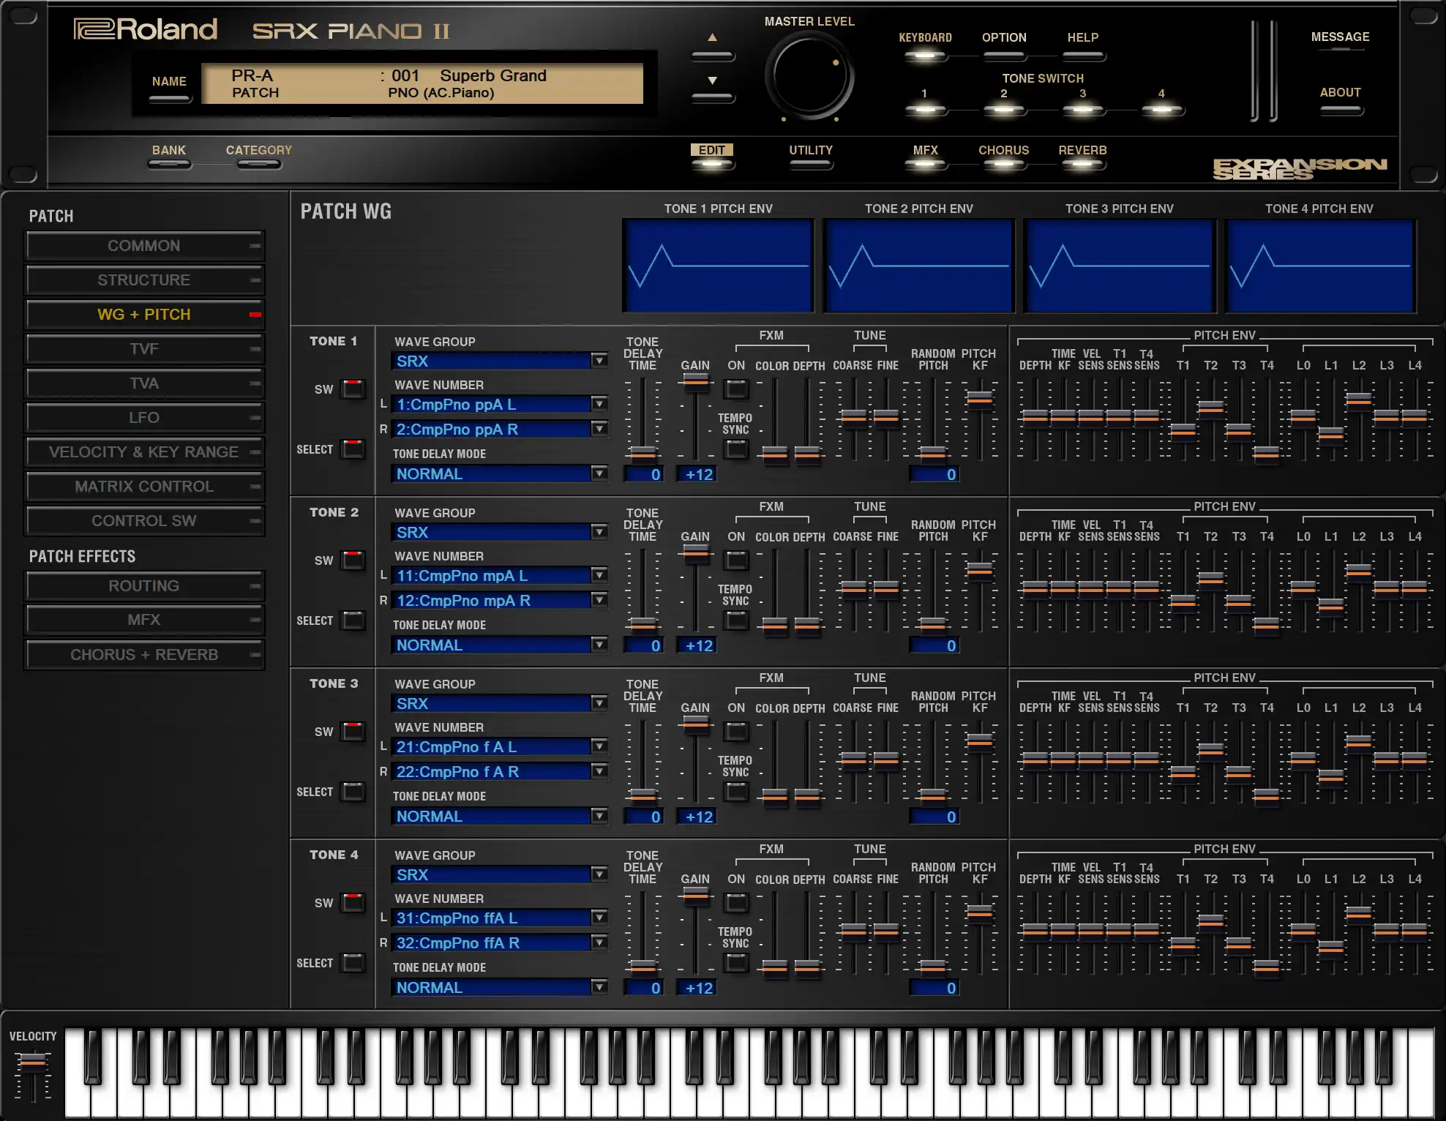This screenshot has width=1446, height=1121.
Task: Click the Tone 1 Pitch Env graph
Action: point(718,266)
